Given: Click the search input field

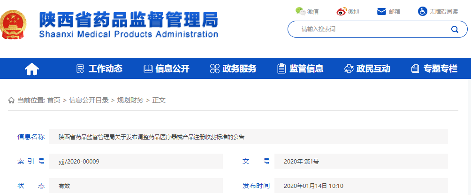Looking at the screenshot, I should (371, 29).
